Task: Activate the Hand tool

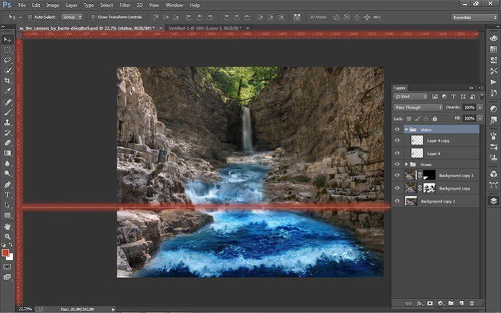Action: 7,226
